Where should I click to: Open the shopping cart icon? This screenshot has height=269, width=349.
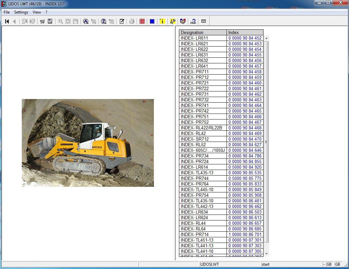tap(42, 21)
